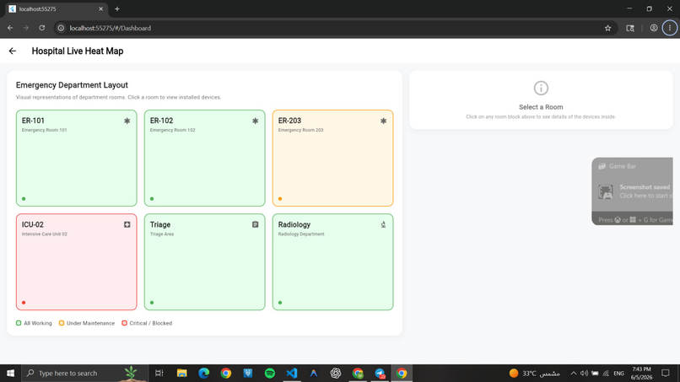Open Telegram from the taskbar
Image resolution: width=680 pixels, height=382 pixels.
point(380,374)
